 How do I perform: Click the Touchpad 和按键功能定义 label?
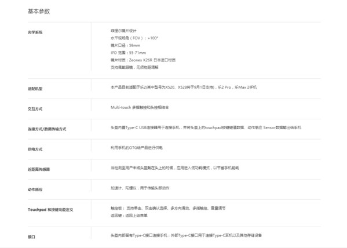pyautogui.click(x=50, y=210)
